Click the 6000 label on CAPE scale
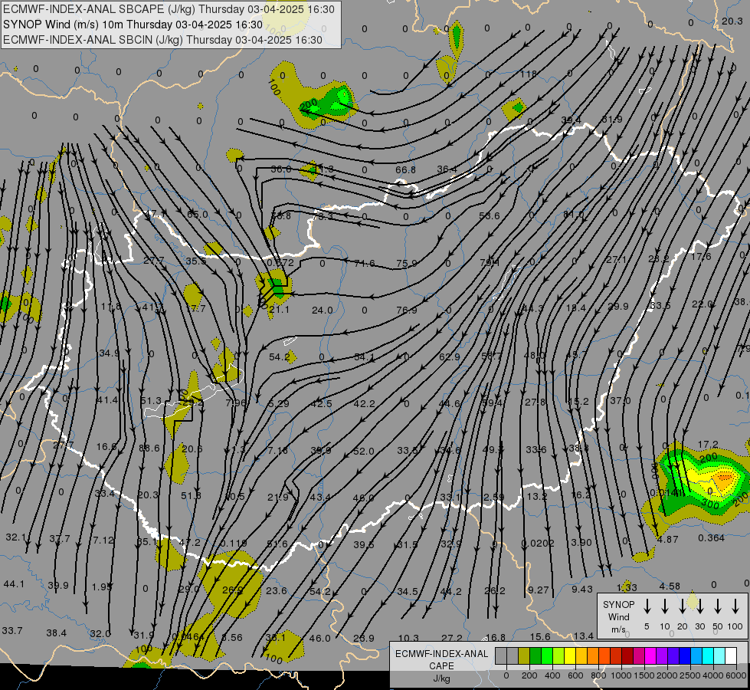This screenshot has height=690, width=750. 736,675
